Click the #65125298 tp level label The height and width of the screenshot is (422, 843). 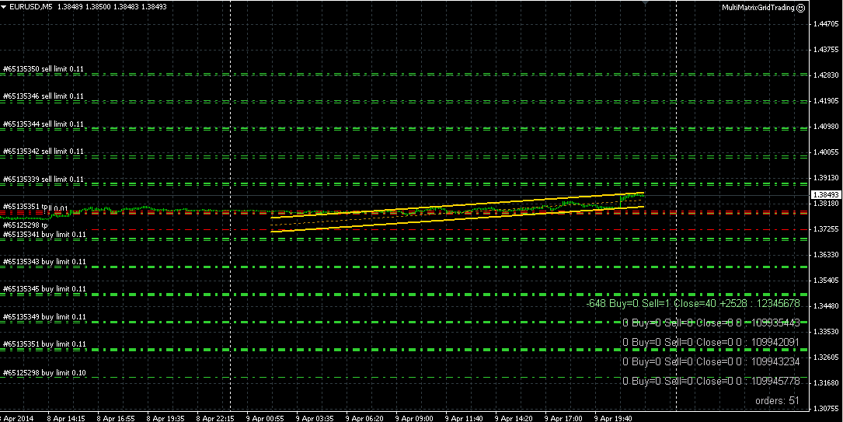pos(26,225)
